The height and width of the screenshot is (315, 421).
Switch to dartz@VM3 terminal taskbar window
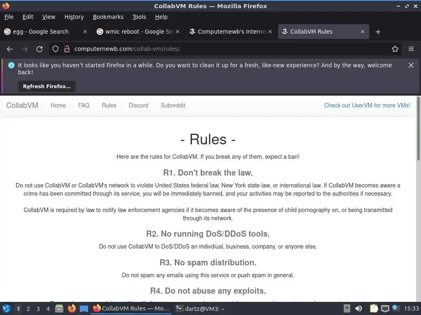tap(200, 308)
